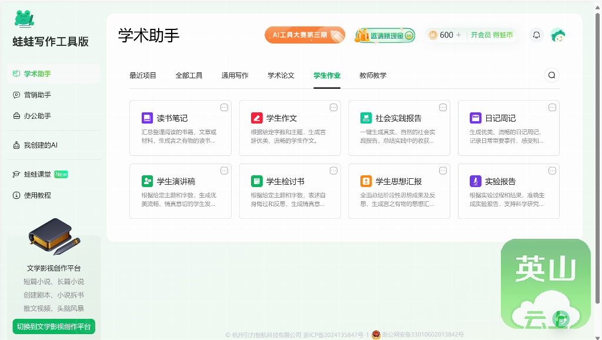Image resolution: width=602 pixels, height=340 pixels.
Task: Click the 蛙蛙写作 frog logo
Action: 24,19
